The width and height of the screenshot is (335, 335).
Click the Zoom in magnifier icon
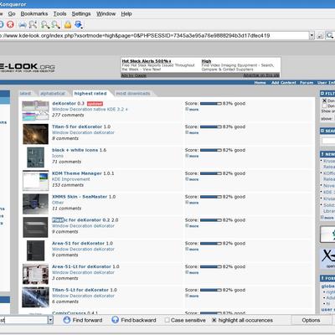[x=44, y=24]
